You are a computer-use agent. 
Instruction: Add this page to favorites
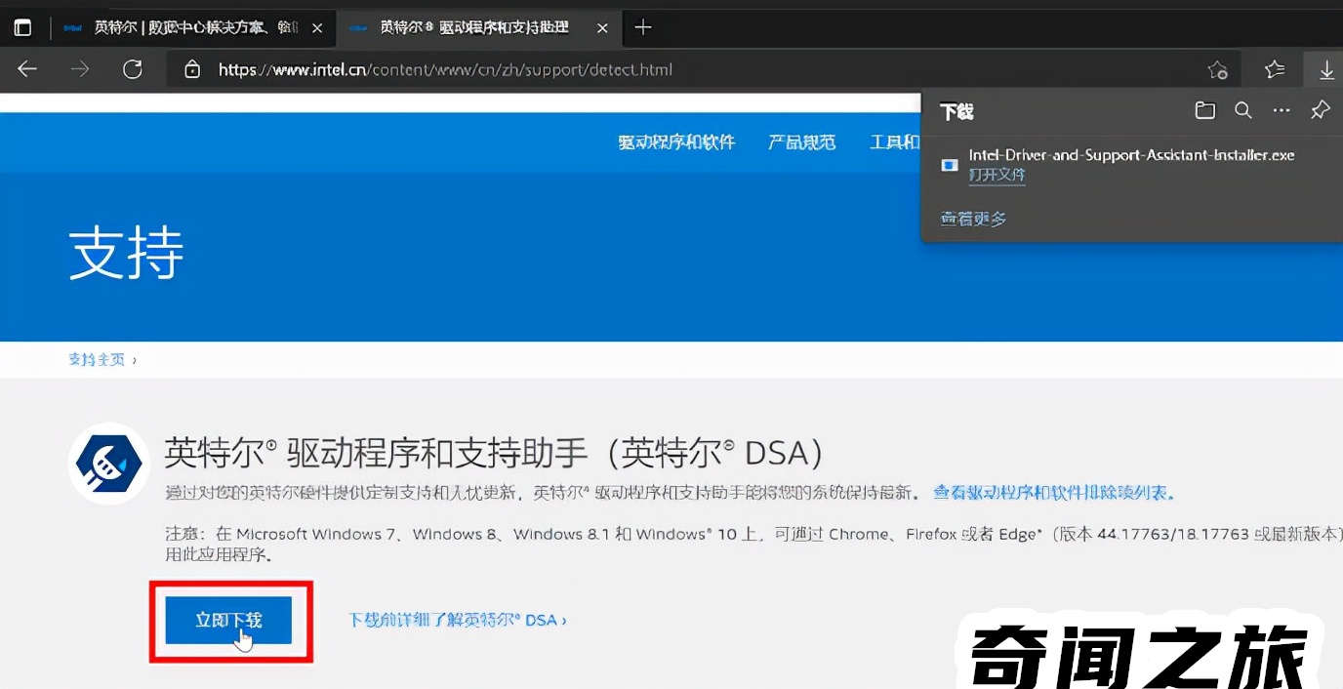[x=1217, y=69]
